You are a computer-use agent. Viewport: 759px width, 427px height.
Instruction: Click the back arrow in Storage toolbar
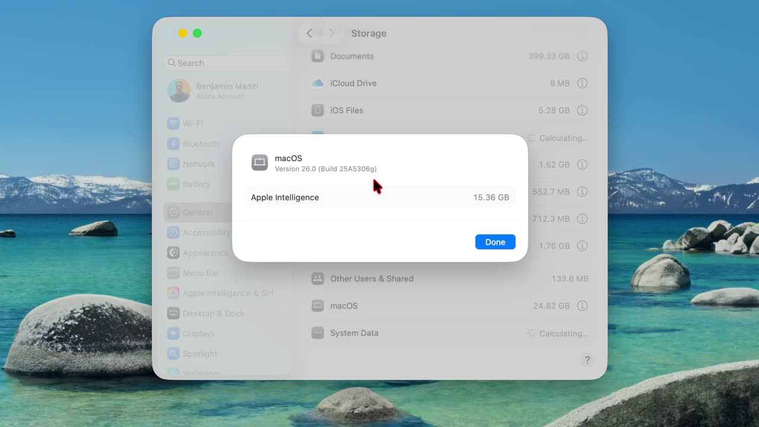point(309,33)
